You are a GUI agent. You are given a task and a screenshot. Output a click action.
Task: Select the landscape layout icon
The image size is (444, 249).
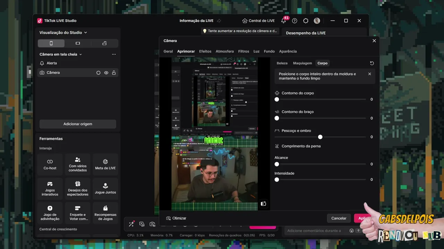tap(78, 43)
